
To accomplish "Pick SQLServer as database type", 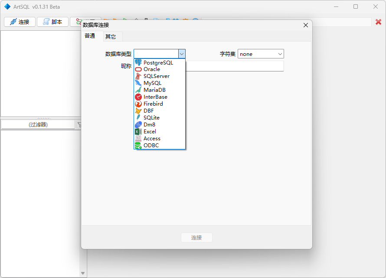I will 160,76.
